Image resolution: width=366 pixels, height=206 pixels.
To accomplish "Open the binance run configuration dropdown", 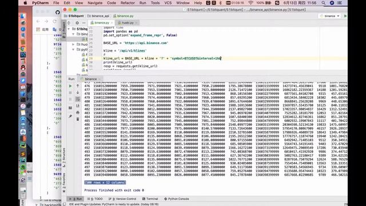I will [x=329, y=16].
